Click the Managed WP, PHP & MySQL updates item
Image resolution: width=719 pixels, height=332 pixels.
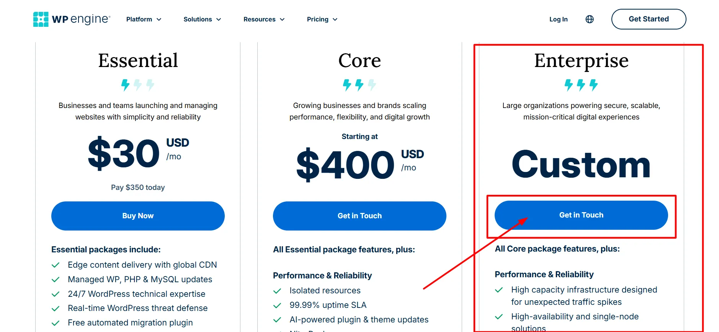[140, 280]
